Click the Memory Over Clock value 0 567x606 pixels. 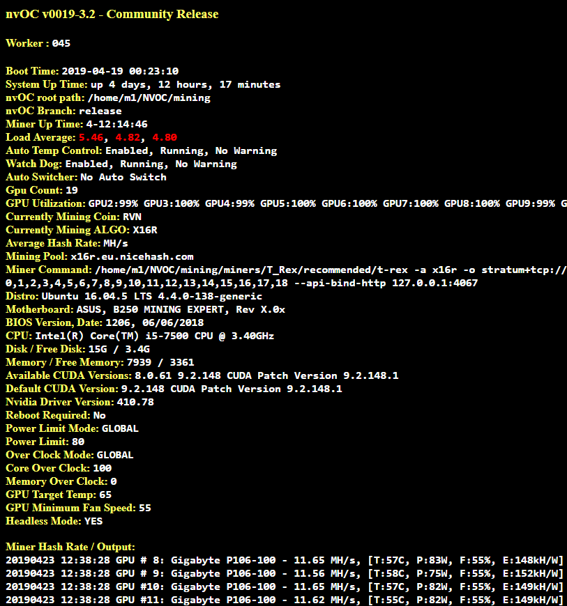coord(114,481)
